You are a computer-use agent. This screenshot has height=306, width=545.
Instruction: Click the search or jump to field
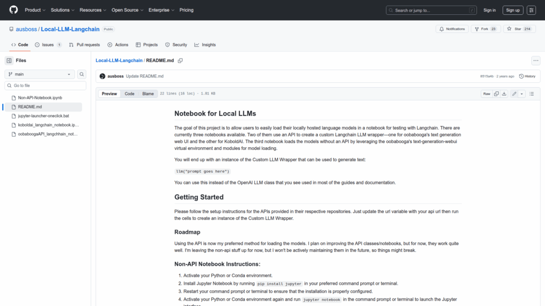[x=431, y=10]
